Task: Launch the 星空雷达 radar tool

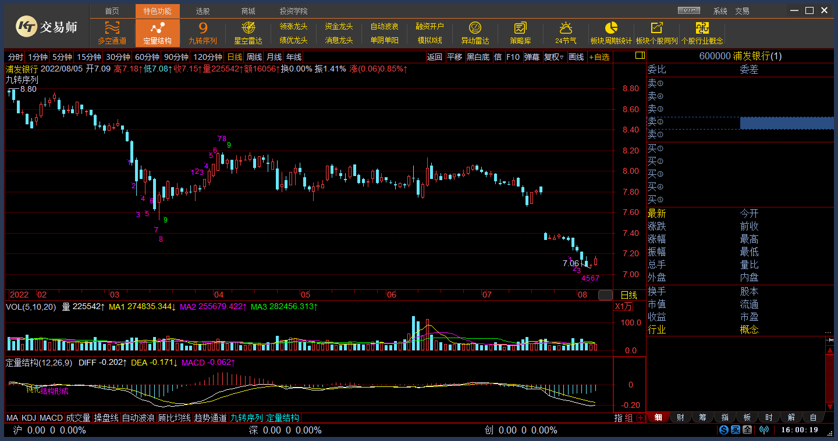Action: (248, 33)
